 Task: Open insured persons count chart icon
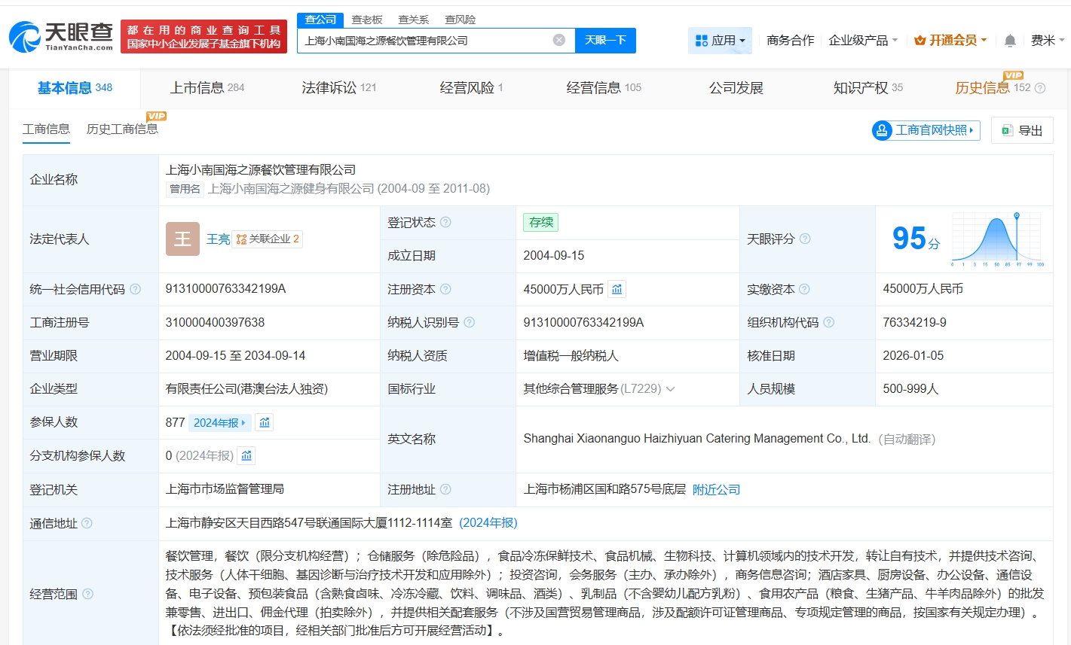click(264, 422)
